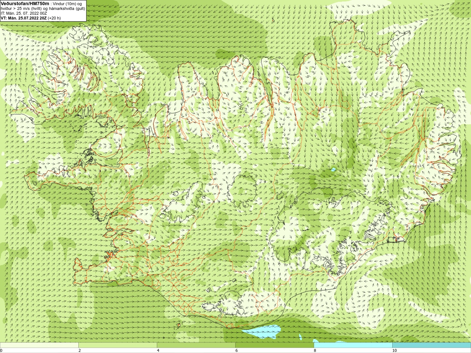The image size is (471, 353).
Task: Click the scale label 8
Action: (x=315, y=350)
